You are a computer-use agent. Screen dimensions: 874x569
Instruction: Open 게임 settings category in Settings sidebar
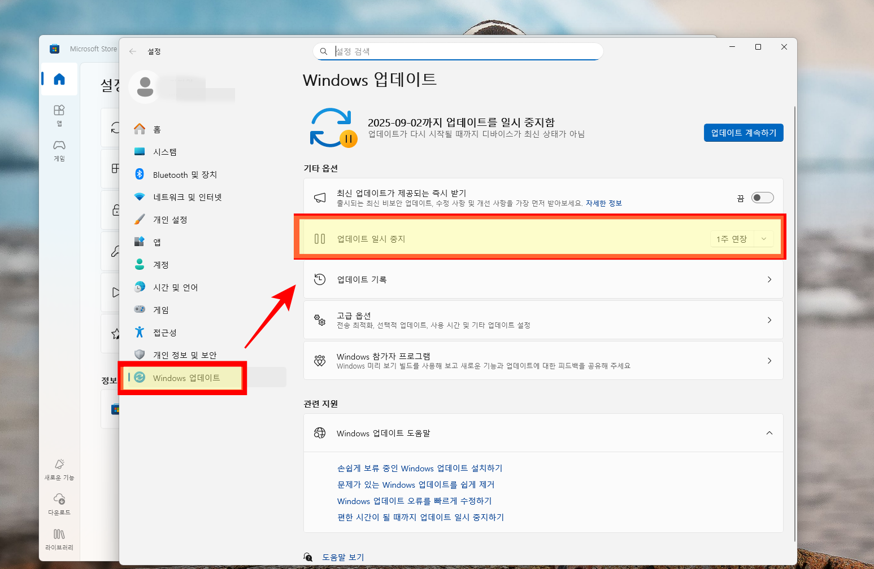click(207, 310)
